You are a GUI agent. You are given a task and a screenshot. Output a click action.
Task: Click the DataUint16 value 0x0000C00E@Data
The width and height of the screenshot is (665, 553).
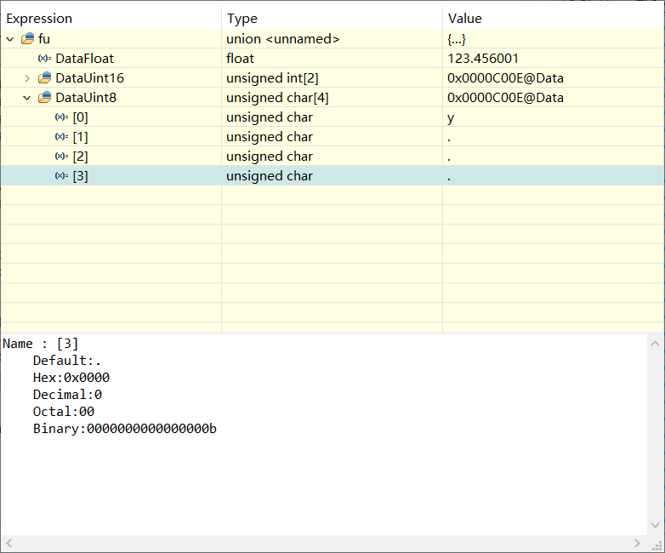(x=505, y=78)
